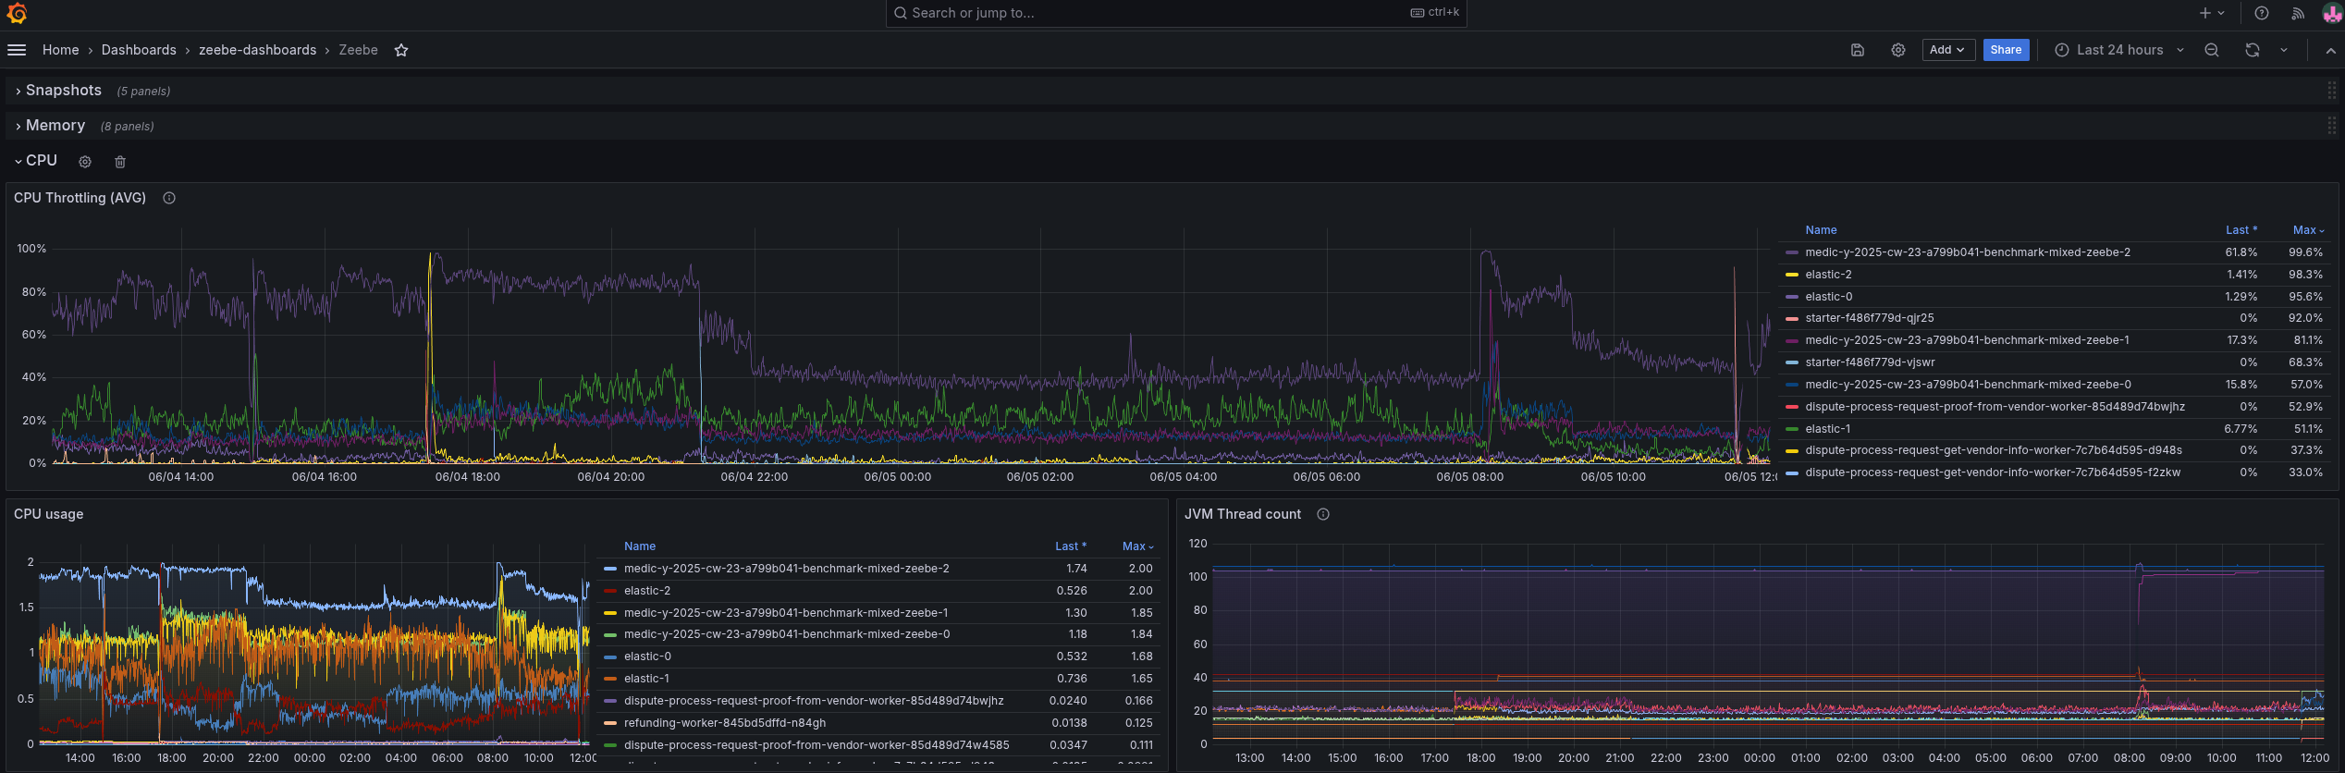
Task: Select the Zeebe breadcrumb title
Action: click(358, 50)
